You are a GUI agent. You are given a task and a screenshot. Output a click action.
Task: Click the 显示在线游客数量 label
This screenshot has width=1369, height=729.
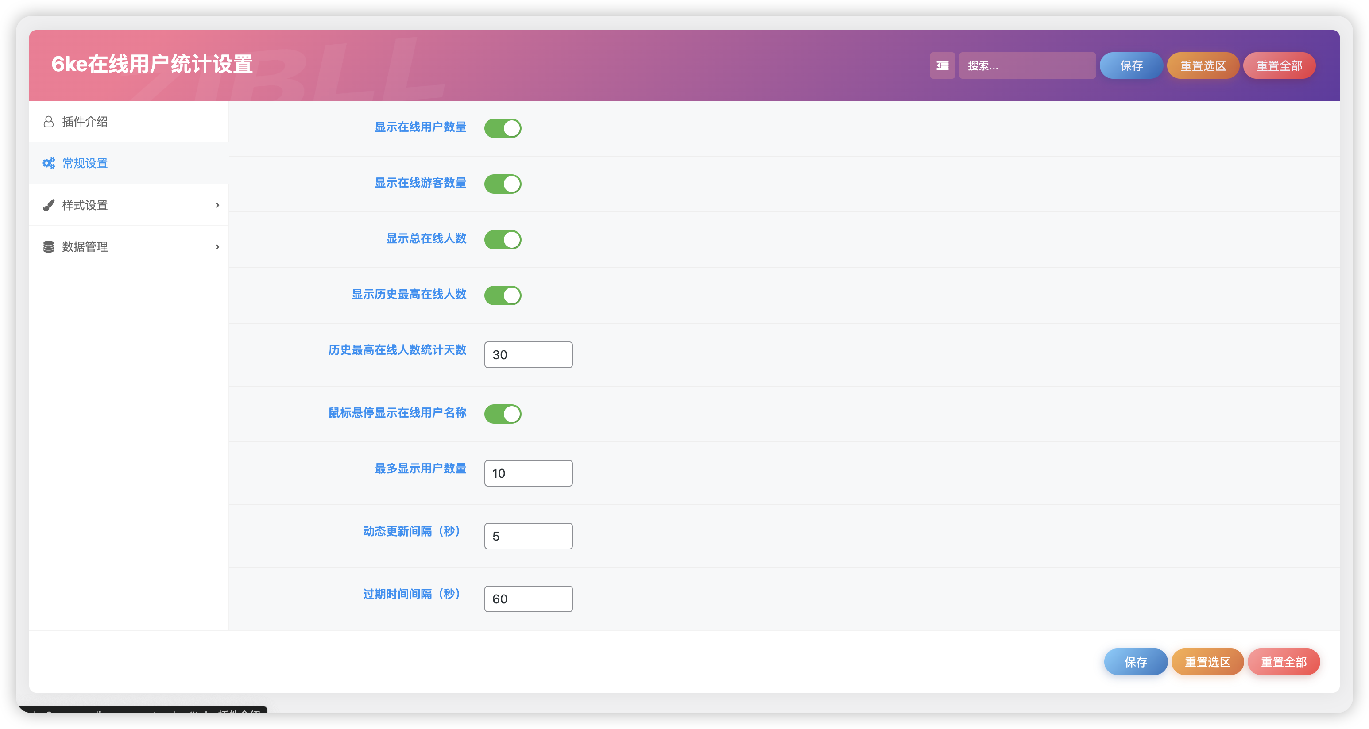tap(420, 183)
